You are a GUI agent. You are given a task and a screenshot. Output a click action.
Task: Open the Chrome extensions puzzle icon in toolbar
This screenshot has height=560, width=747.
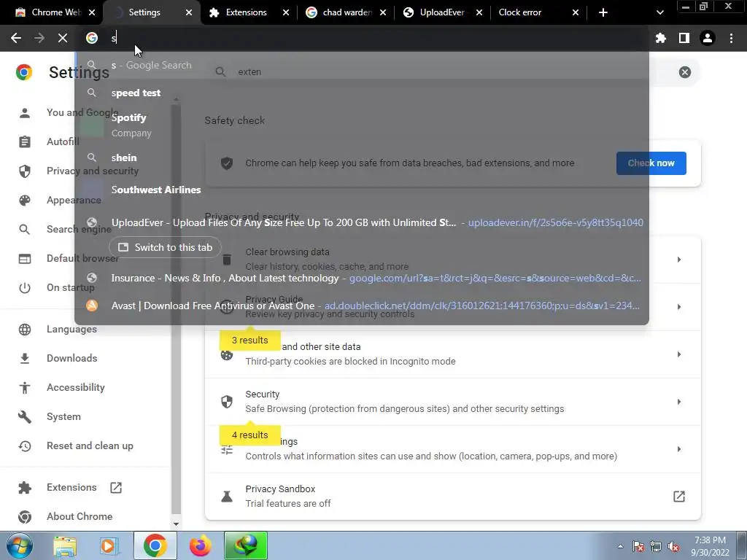tap(661, 38)
